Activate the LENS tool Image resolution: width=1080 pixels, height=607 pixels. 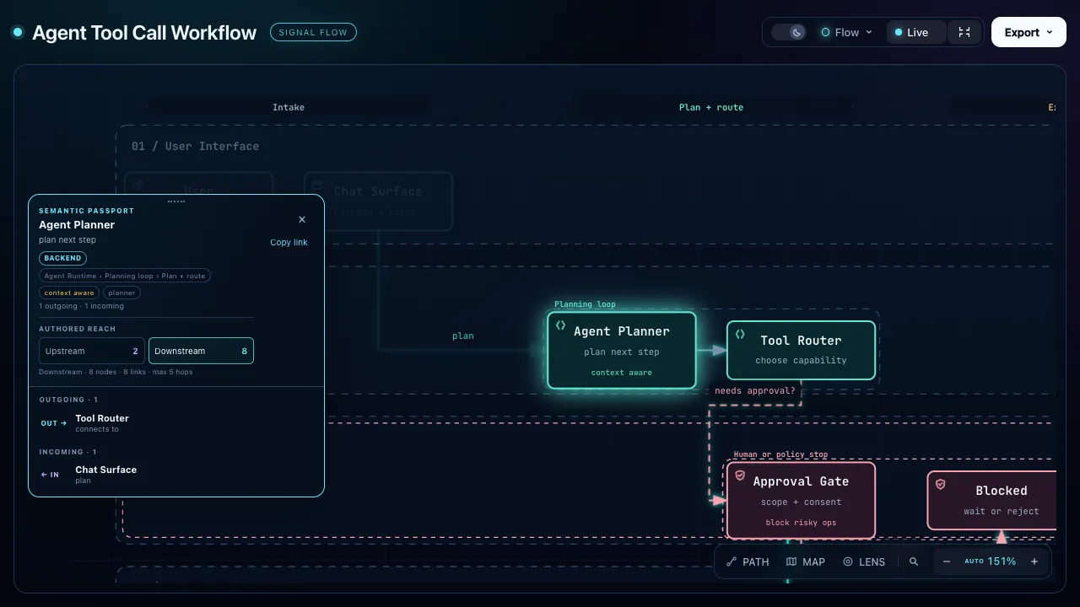click(863, 561)
